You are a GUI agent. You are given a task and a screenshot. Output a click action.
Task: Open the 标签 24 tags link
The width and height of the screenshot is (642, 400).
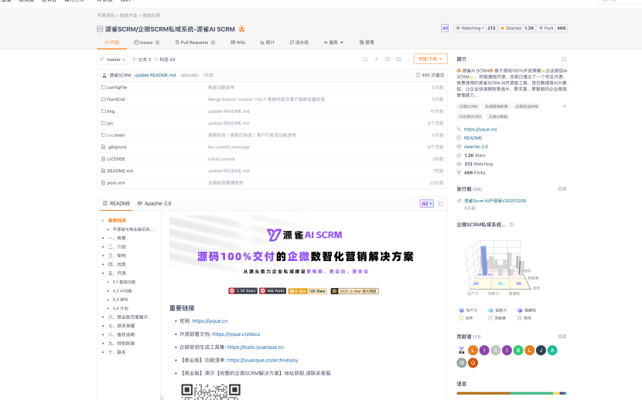pyautogui.click(x=165, y=59)
